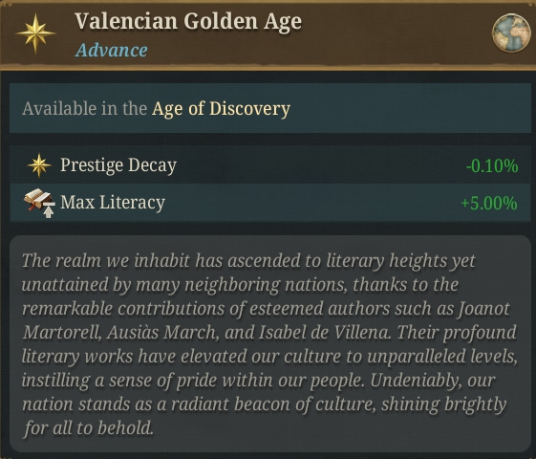Select the Max Literacy modifier row
This screenshot has height=459, width=536.
270,203
